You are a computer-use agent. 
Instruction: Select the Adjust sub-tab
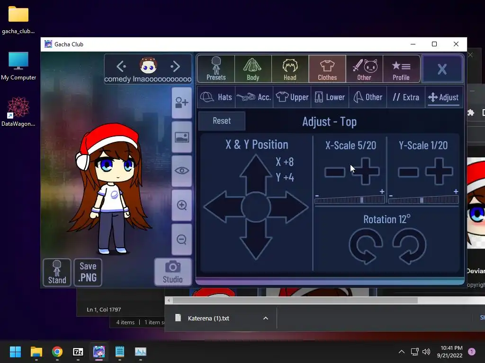pyautogui.click(x=443, y=97)
